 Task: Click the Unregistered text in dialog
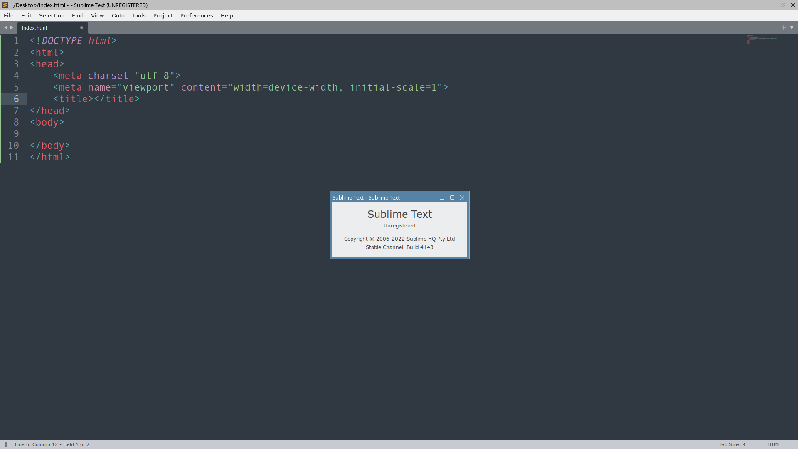pyautogui.click(x=399, y=226)
